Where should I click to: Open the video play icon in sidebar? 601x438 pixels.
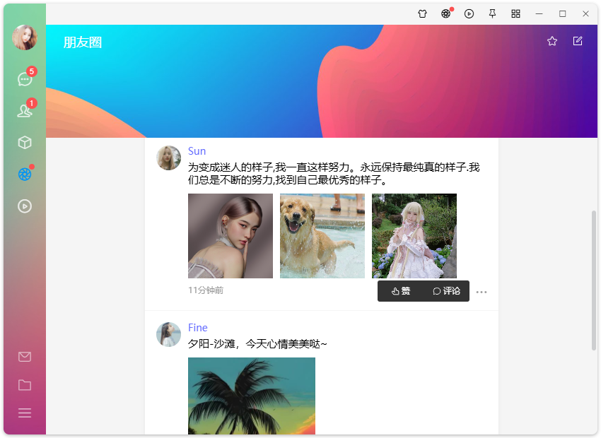click(x=25, y=206)
